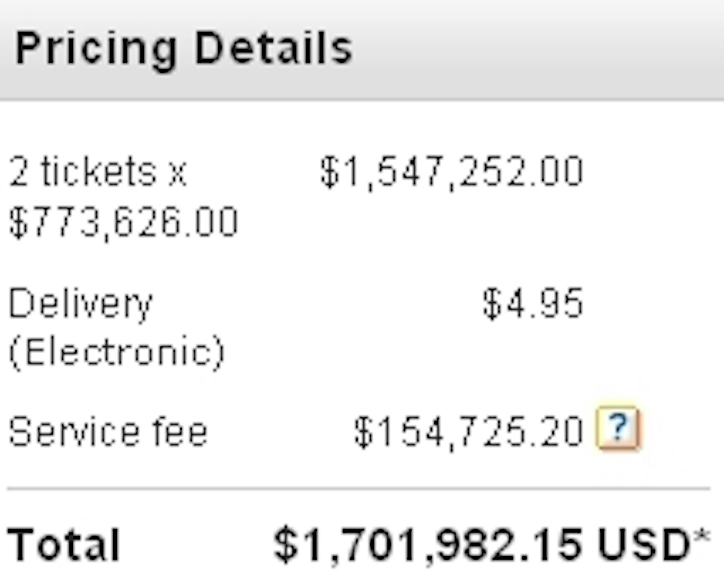Click the $773,626.00 per-ticket price
Viewport: 724px width, 585px height.
tap(123, 223)
